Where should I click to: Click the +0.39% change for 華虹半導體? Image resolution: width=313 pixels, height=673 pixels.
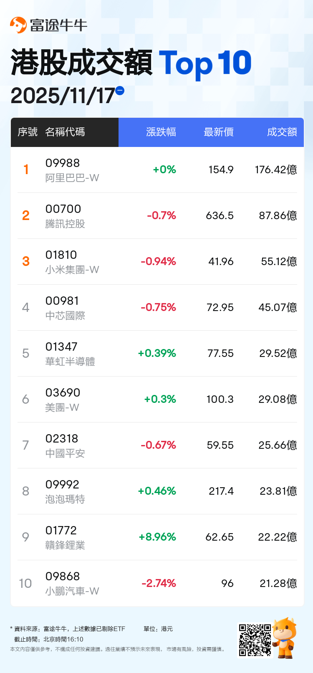[157, 353]
